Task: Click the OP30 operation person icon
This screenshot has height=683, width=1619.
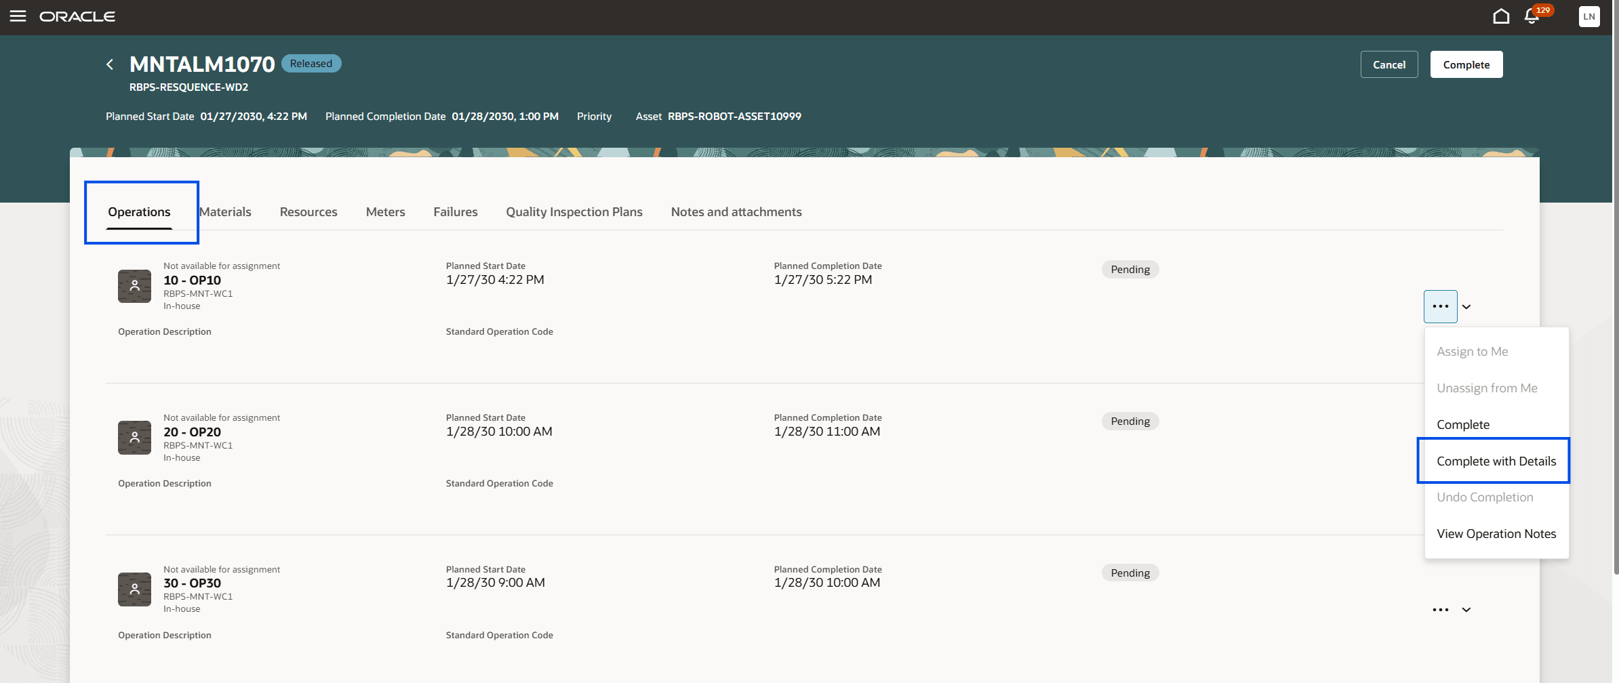Action: (x=134, y=589)
